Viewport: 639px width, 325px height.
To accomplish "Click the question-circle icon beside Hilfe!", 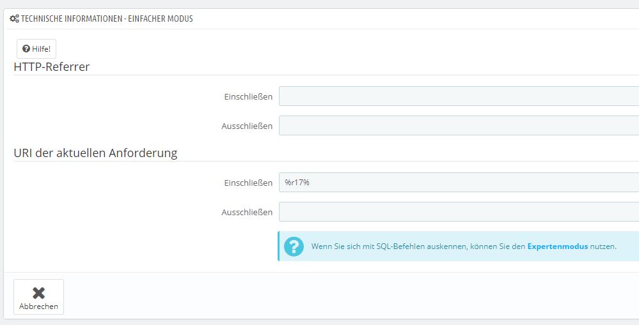I will (26, 49).
